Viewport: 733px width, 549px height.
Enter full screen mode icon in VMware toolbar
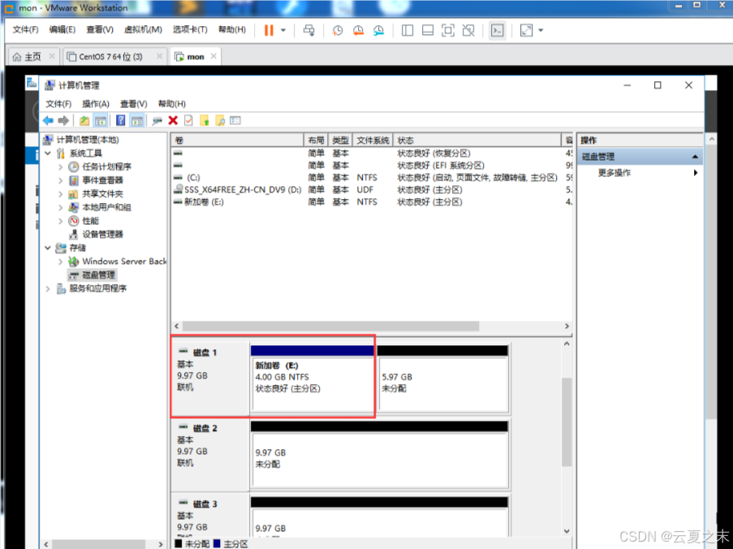click(448, 30)
